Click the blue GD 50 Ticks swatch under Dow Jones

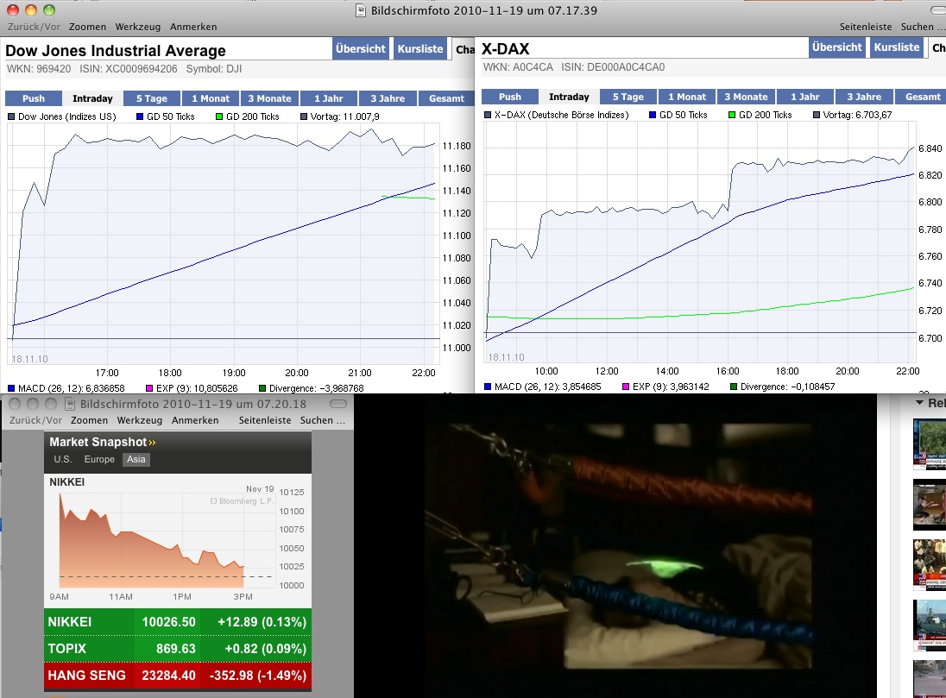point(139,116)
